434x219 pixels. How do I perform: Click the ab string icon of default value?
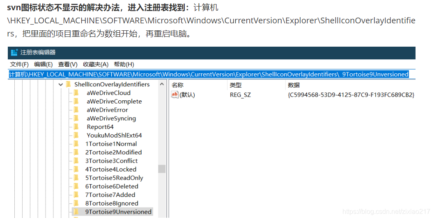pyautogui.click(x=175, y=95)
